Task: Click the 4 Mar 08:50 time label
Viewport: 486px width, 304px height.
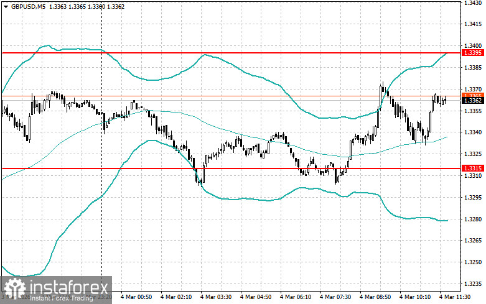Action: (x=375, y=297)
